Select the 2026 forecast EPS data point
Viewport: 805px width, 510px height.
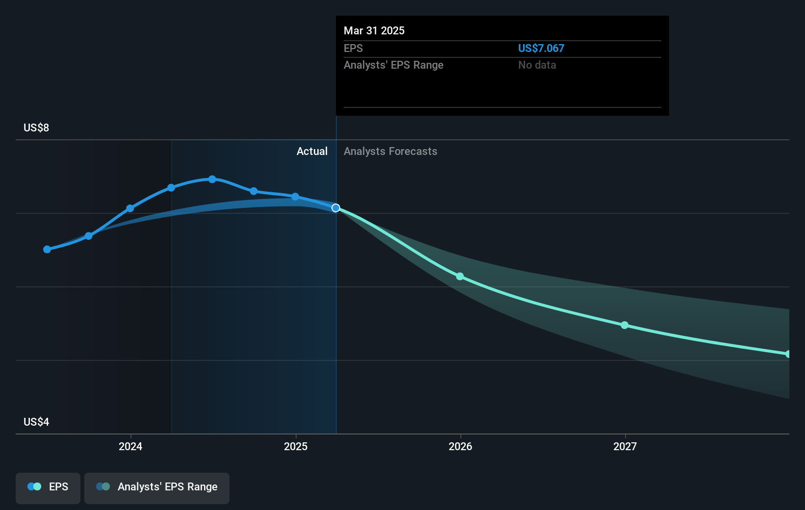(x=460, y=277)
